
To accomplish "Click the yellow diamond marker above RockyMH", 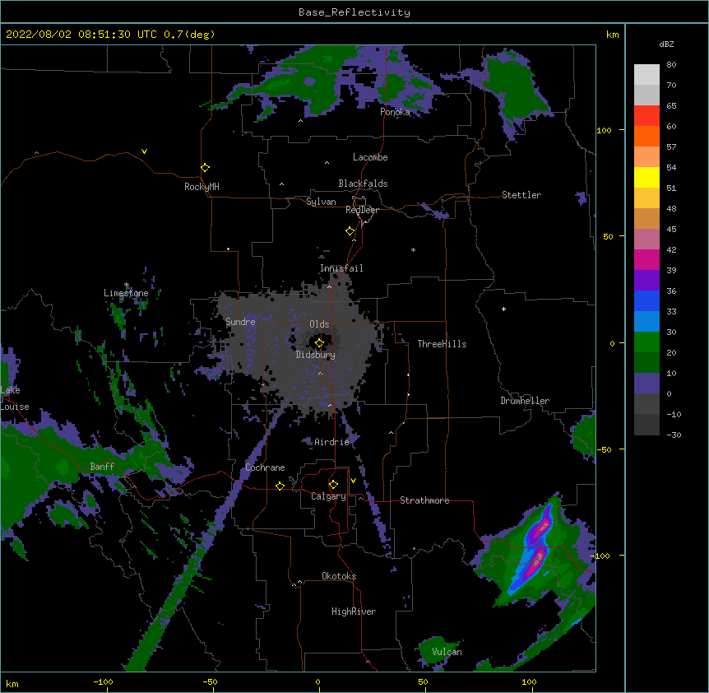I will (205, 168).
